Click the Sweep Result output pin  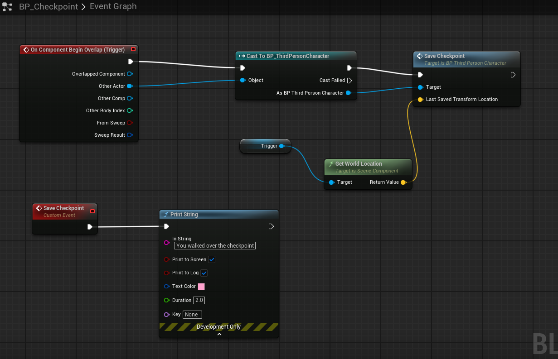[130, 135]
